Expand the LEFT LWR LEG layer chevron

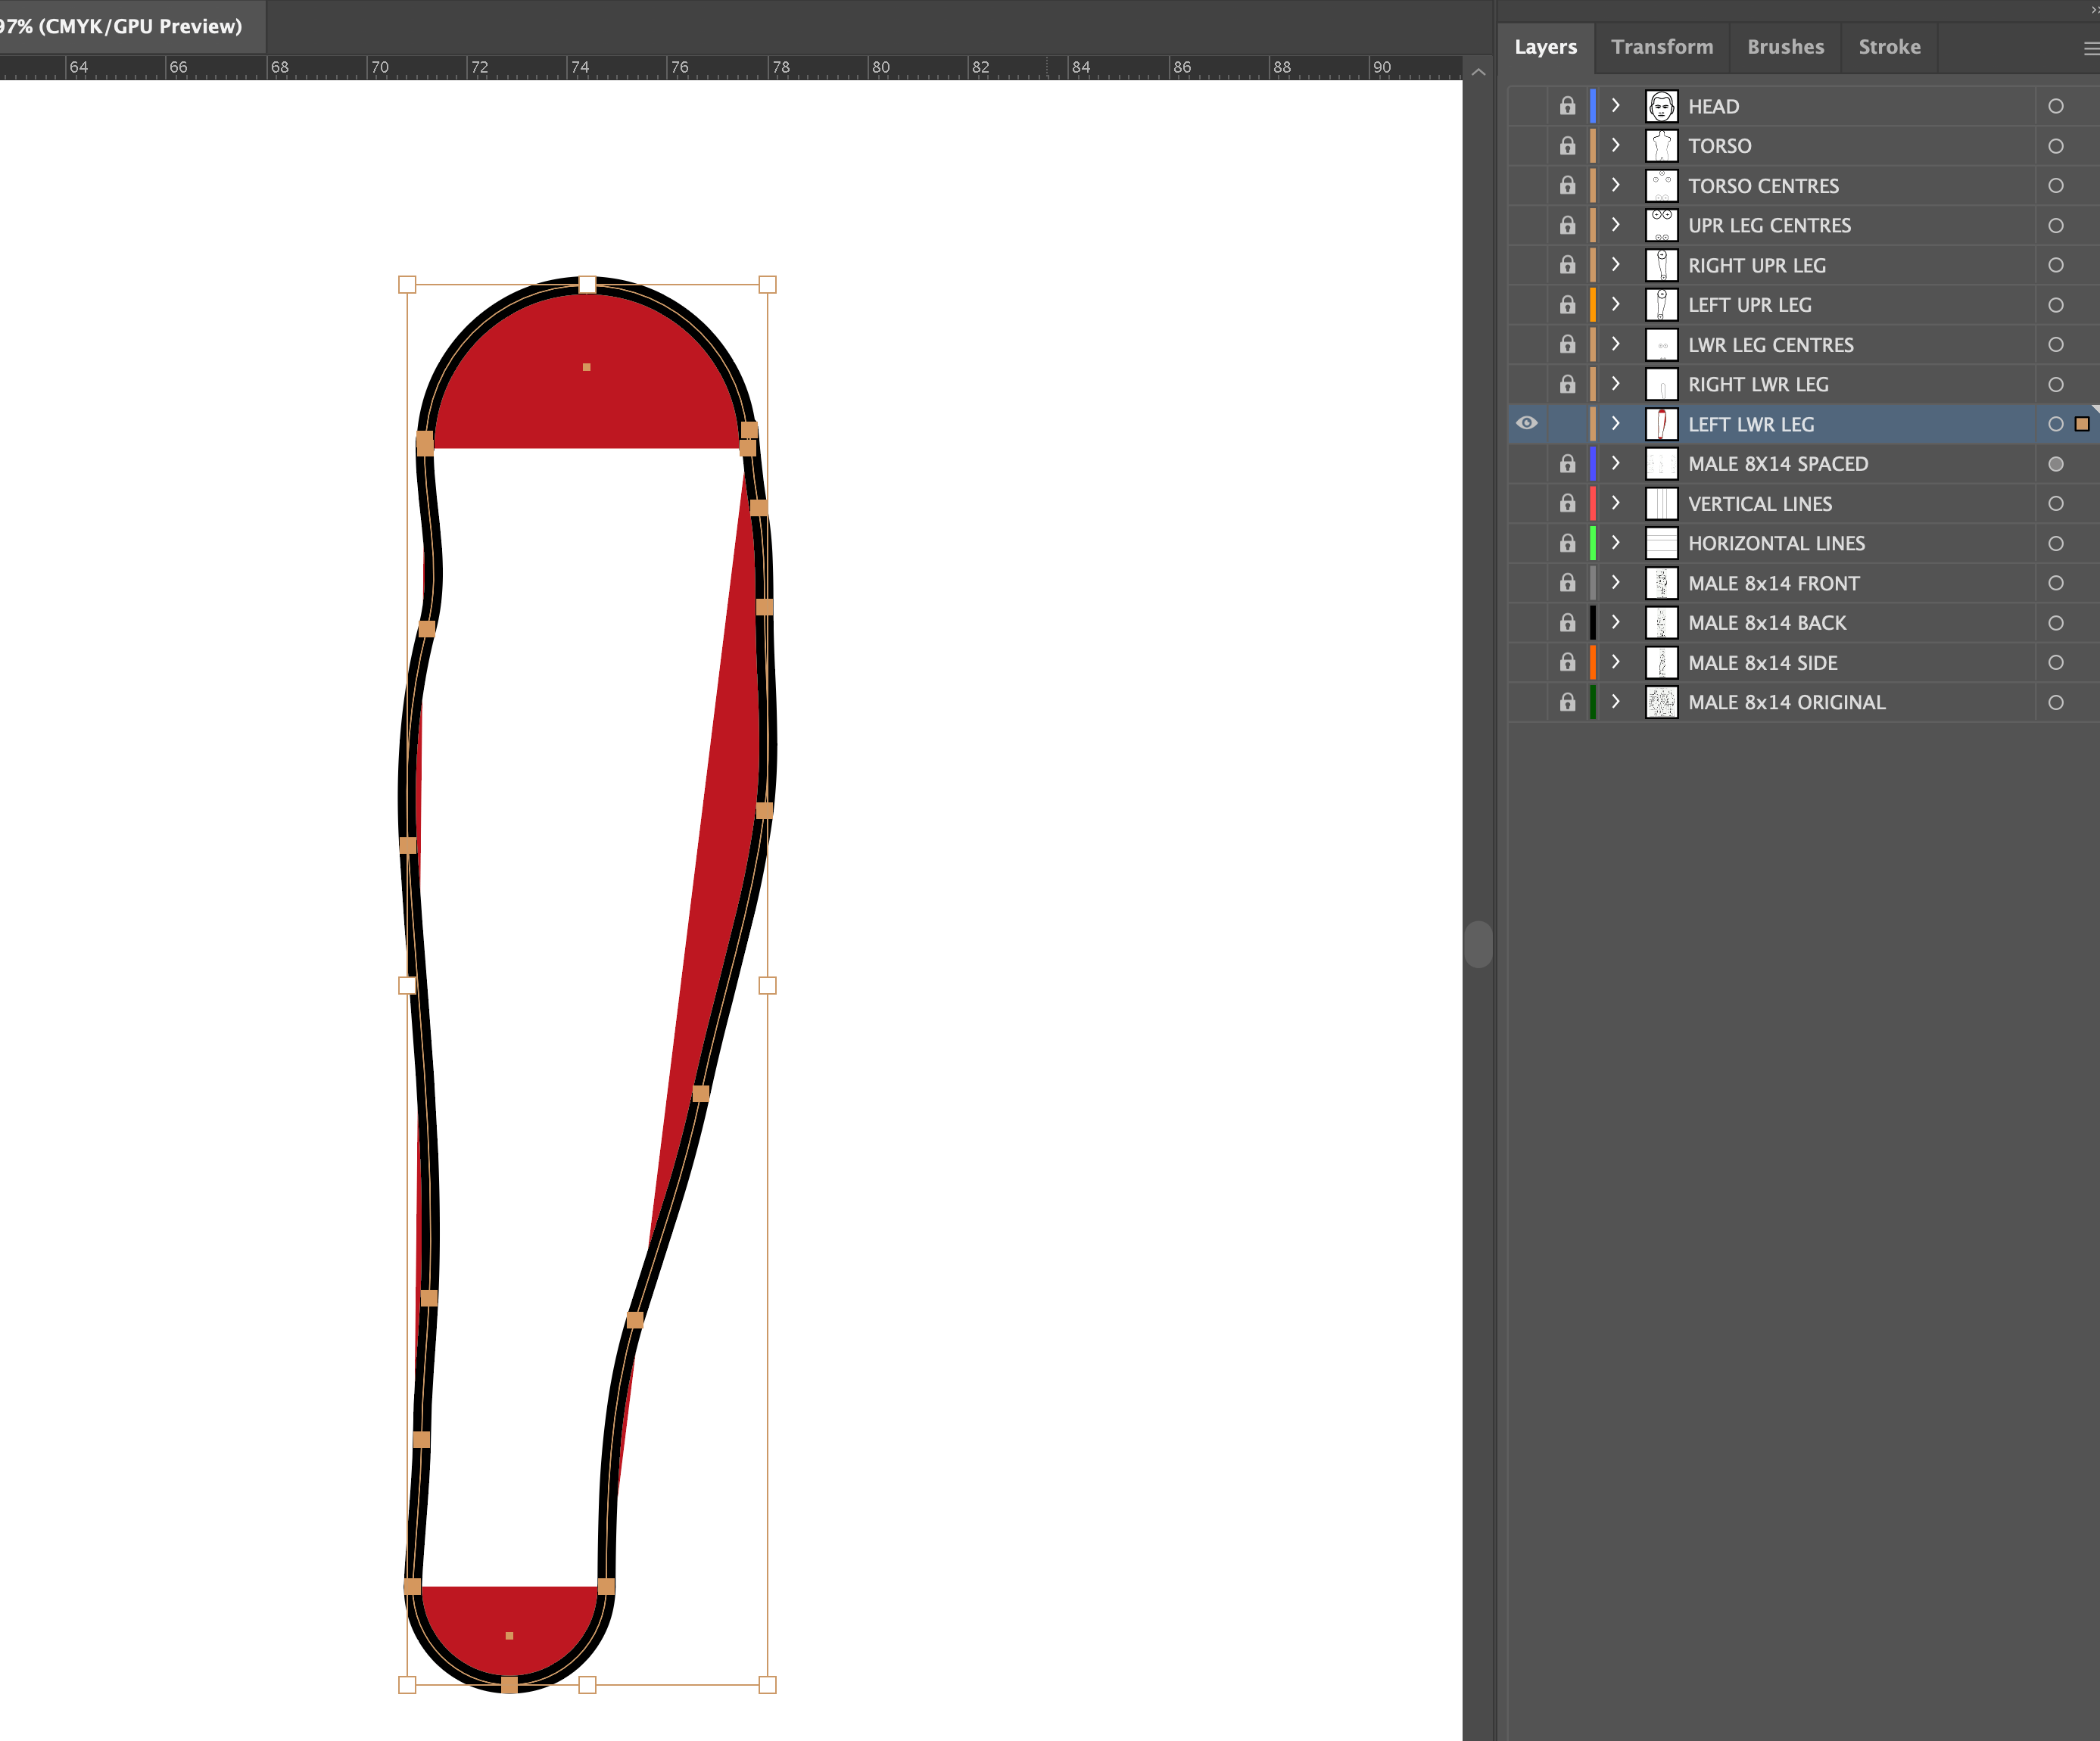(1615, 424)
